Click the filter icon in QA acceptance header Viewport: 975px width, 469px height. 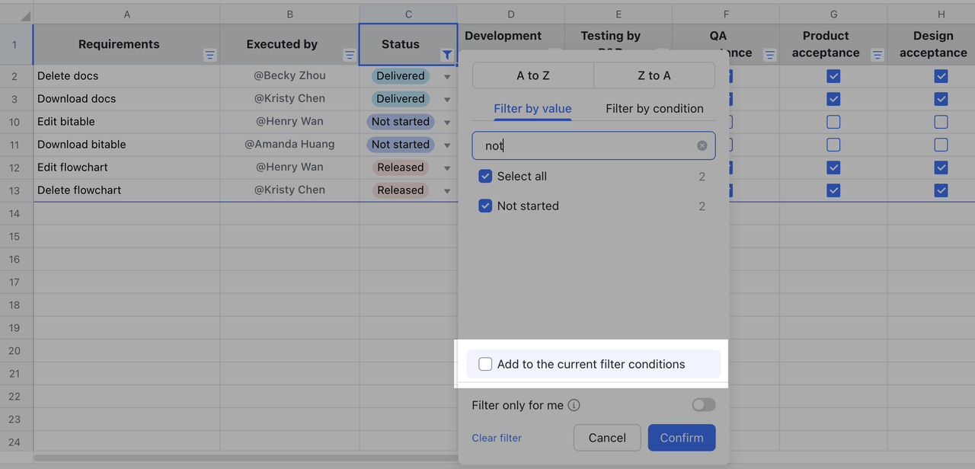click(x=770, y=55)
